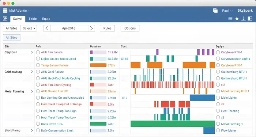Toggle the side panel layout icon
Screen dimensions: 256x137
pos(250,19)
